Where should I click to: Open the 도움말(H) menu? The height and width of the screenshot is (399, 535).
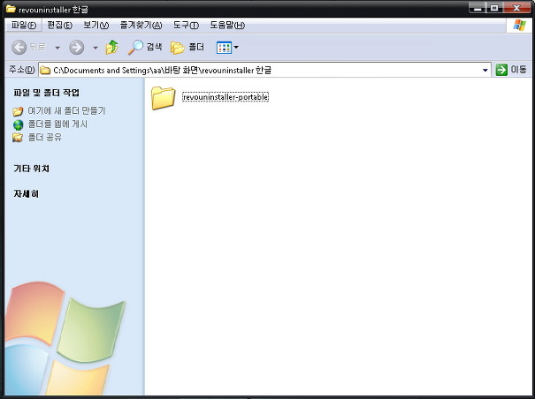[x=227, y=26]
